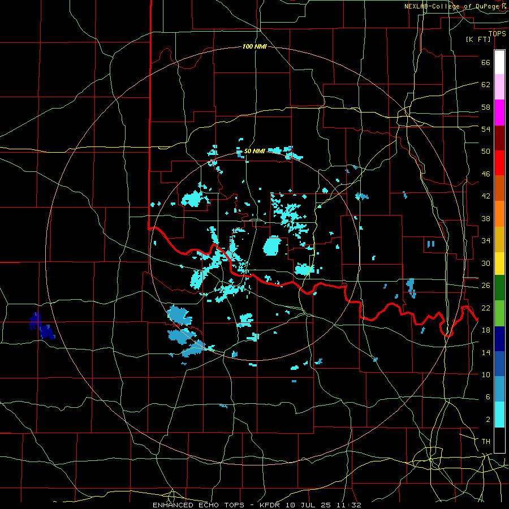Click the '46' legend value
Image resolution: width=509 pixels, height=509 pixels.
coord(486,174)
